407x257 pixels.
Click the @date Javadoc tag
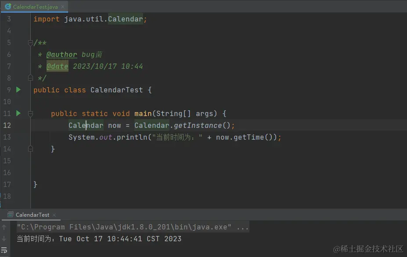[58, 66]
